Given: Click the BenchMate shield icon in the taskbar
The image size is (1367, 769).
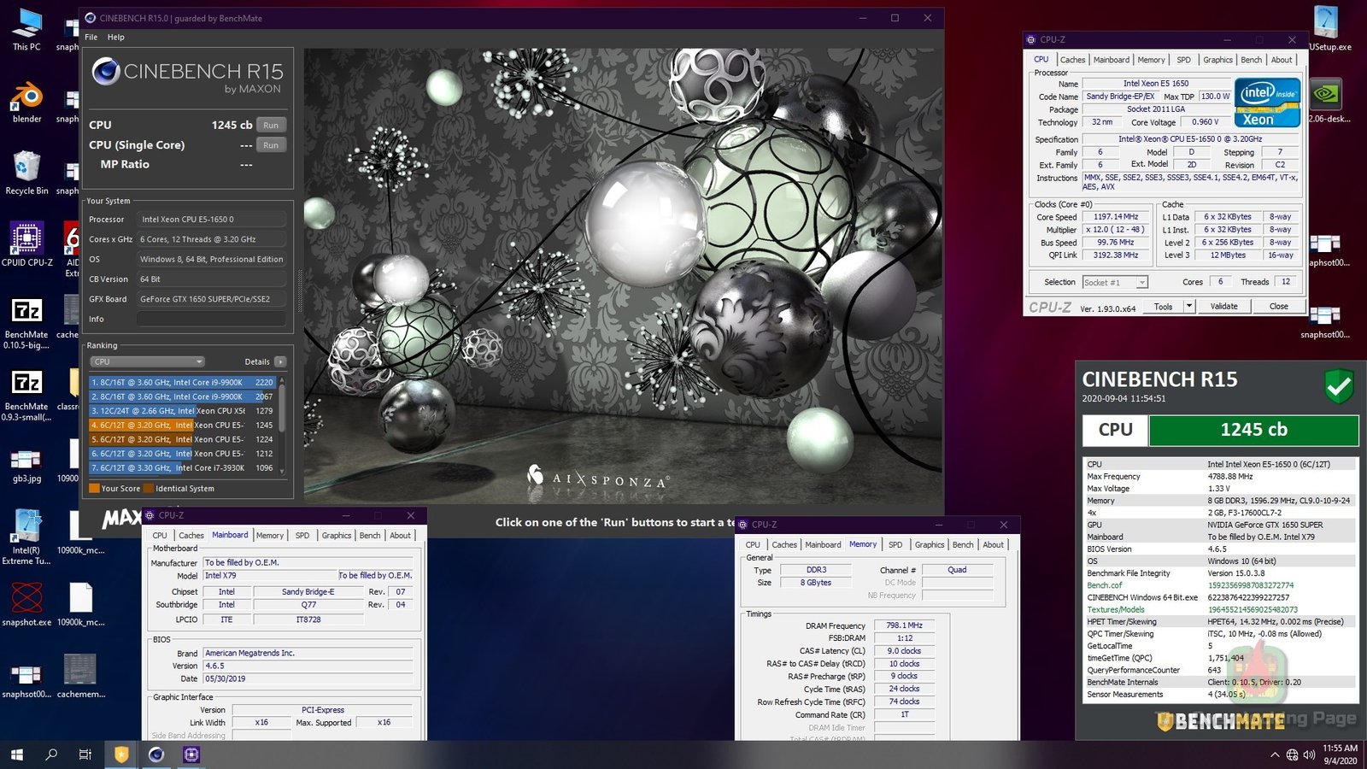Looking at the screenshot, I should coord(121,754).
